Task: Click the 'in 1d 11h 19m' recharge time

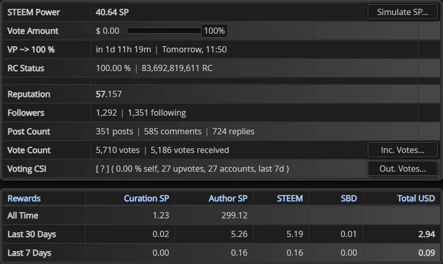Action: click(x=124, y=49)
